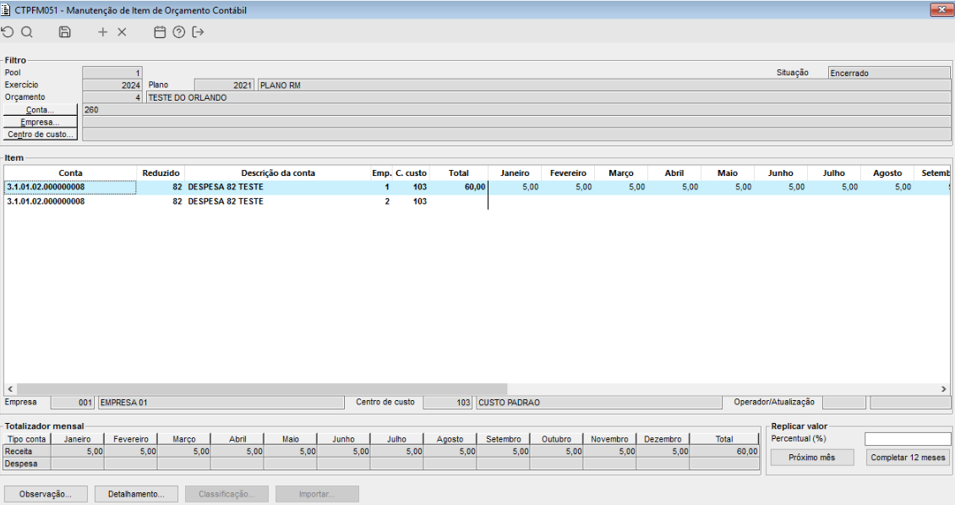Click the Detalhamento... button
955x505 pixels.
[136, 494]
